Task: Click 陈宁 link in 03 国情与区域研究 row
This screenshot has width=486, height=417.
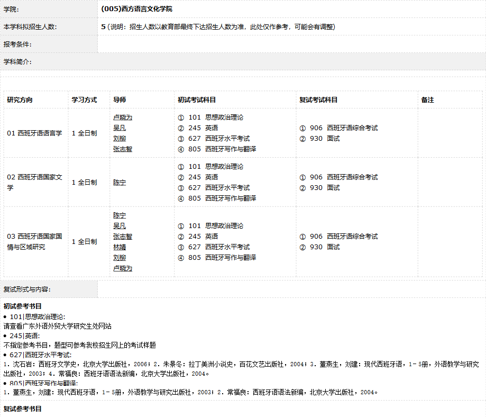Action: pos(119,215)
